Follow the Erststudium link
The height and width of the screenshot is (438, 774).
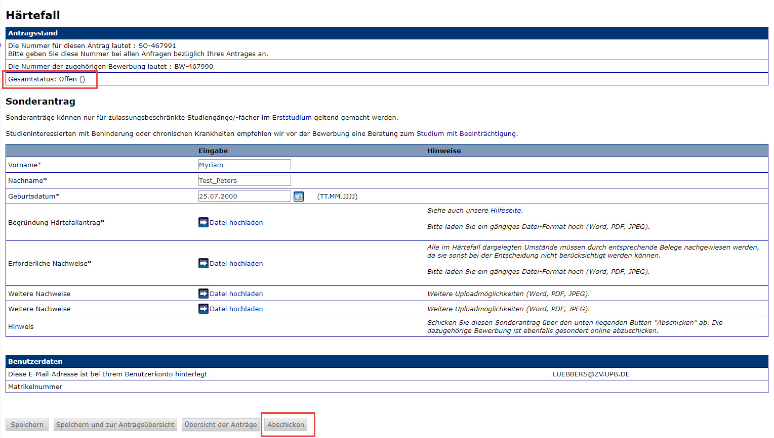[x=292, y=118]
